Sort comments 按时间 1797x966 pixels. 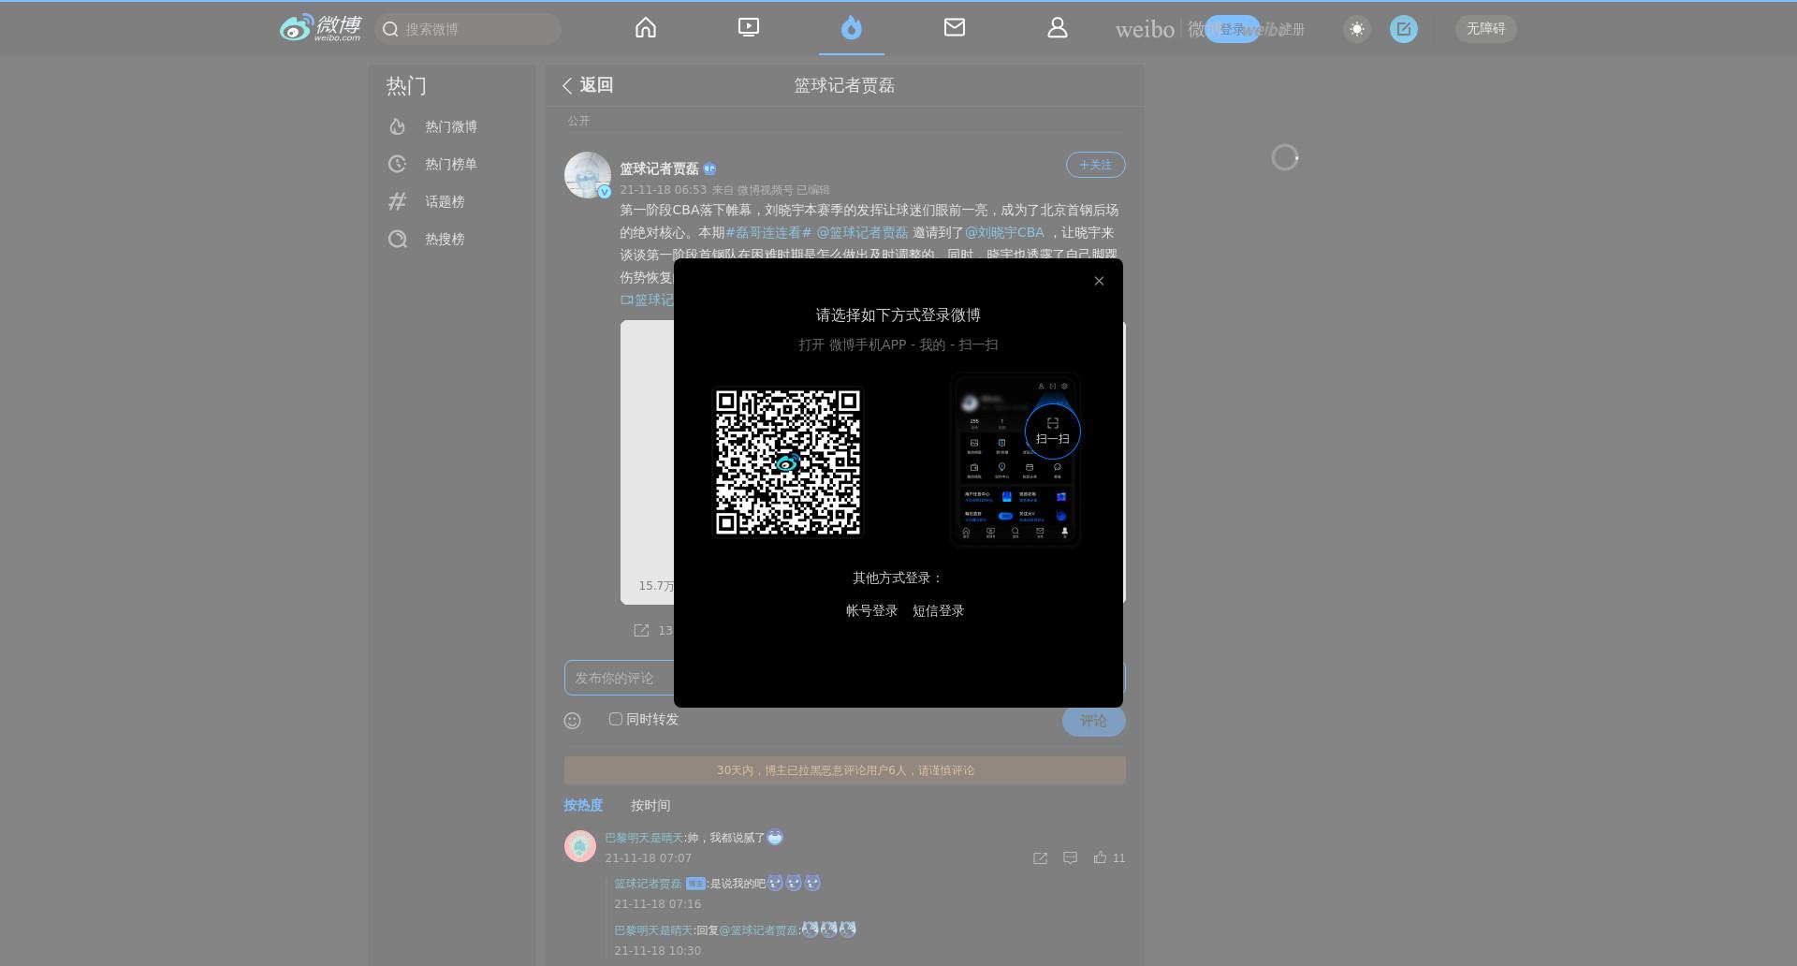tap(650, 805)
